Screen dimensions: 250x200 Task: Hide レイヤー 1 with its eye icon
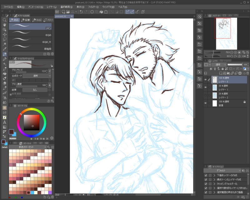click(206, 87)
